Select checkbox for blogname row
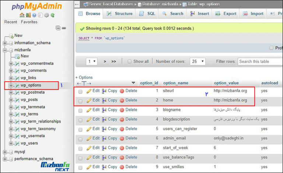The height and width of the screenshot is (173, 283). [x=80, y=111]
